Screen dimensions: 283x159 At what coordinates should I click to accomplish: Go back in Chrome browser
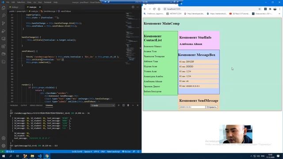(x=145, y=9)
